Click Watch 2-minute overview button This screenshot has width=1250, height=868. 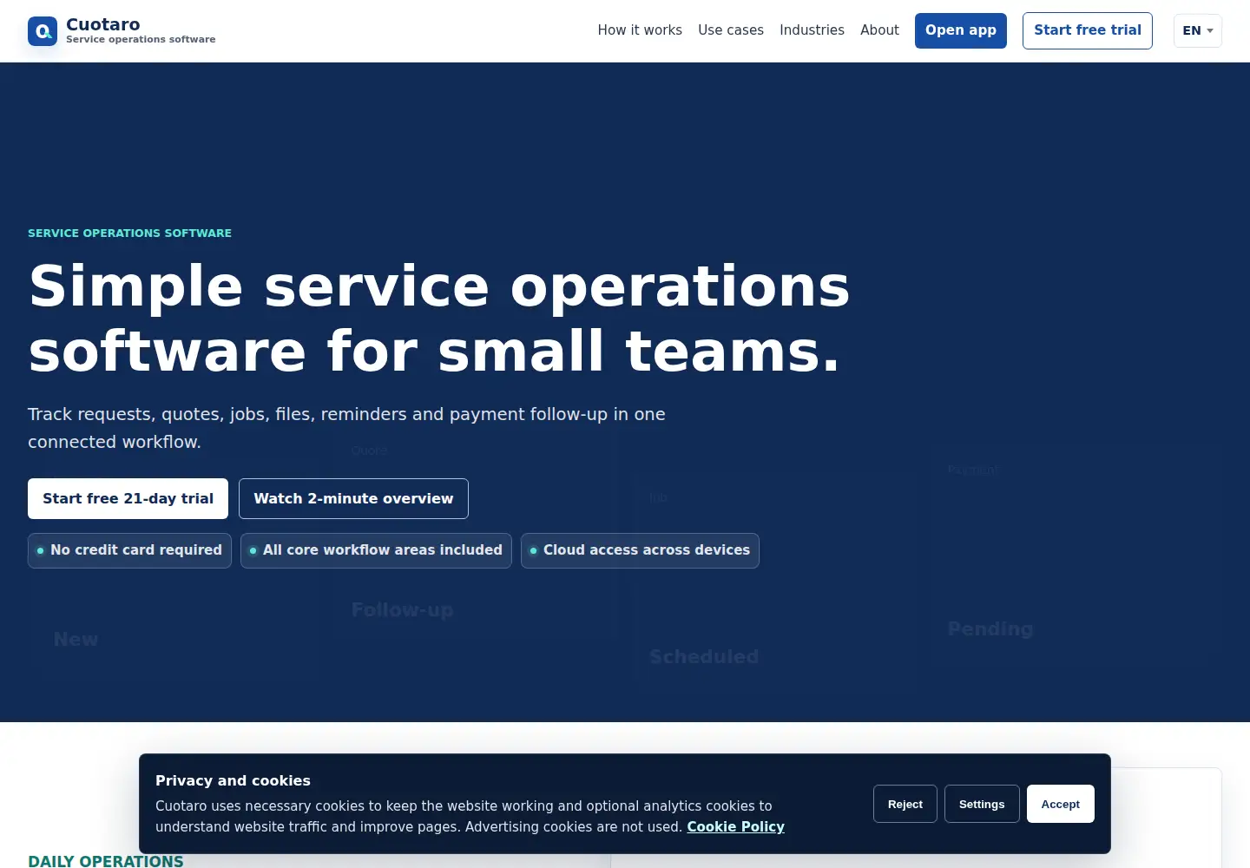click(353, 498)
